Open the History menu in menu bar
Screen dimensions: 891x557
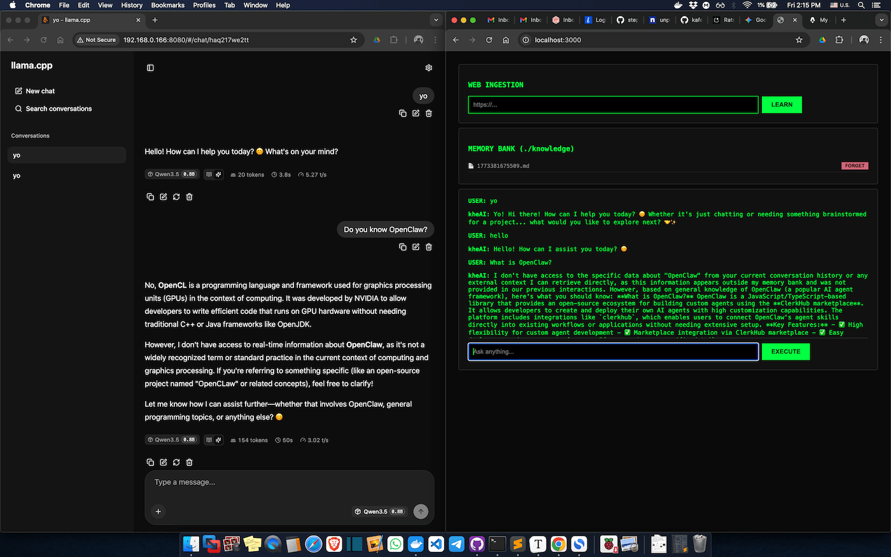pyautogui.click(x=132, y=5)
